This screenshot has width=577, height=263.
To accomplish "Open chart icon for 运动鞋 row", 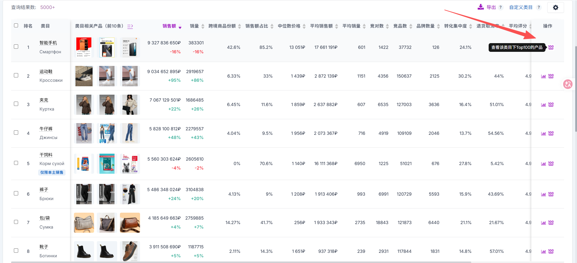I will (543, 76).
